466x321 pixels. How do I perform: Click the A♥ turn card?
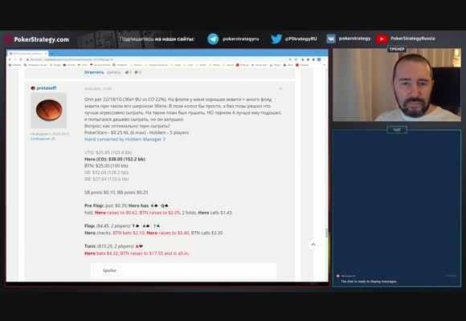pos(139,246)
